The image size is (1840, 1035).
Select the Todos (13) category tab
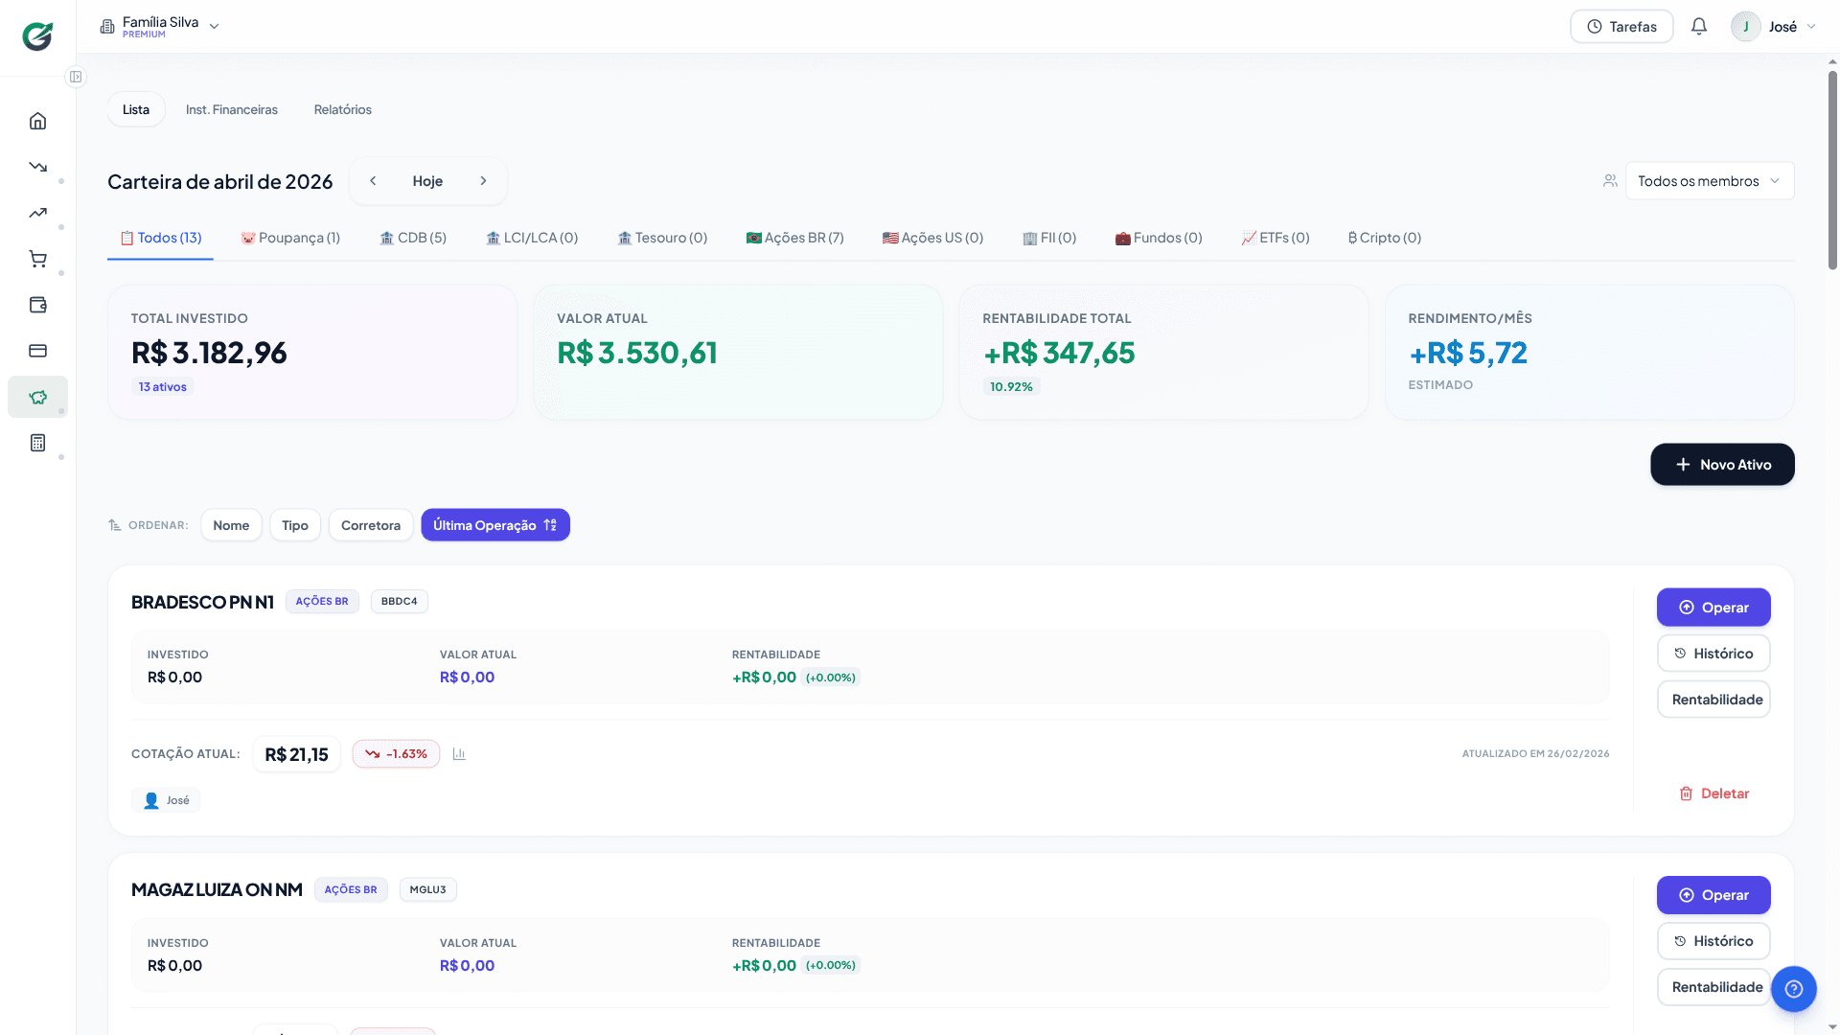click(160, 238)
